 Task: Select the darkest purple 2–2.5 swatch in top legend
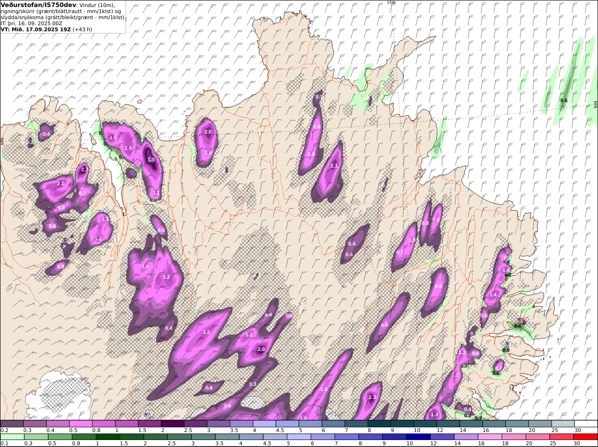point(174,423)
